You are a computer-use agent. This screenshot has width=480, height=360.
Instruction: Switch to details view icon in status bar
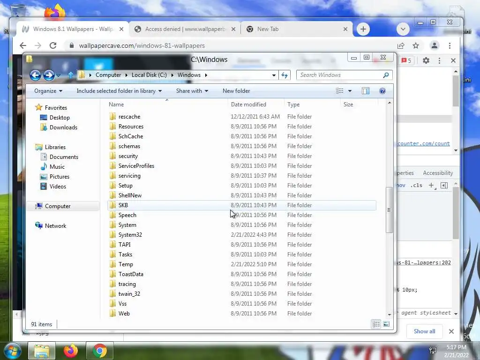click(376, 324)
